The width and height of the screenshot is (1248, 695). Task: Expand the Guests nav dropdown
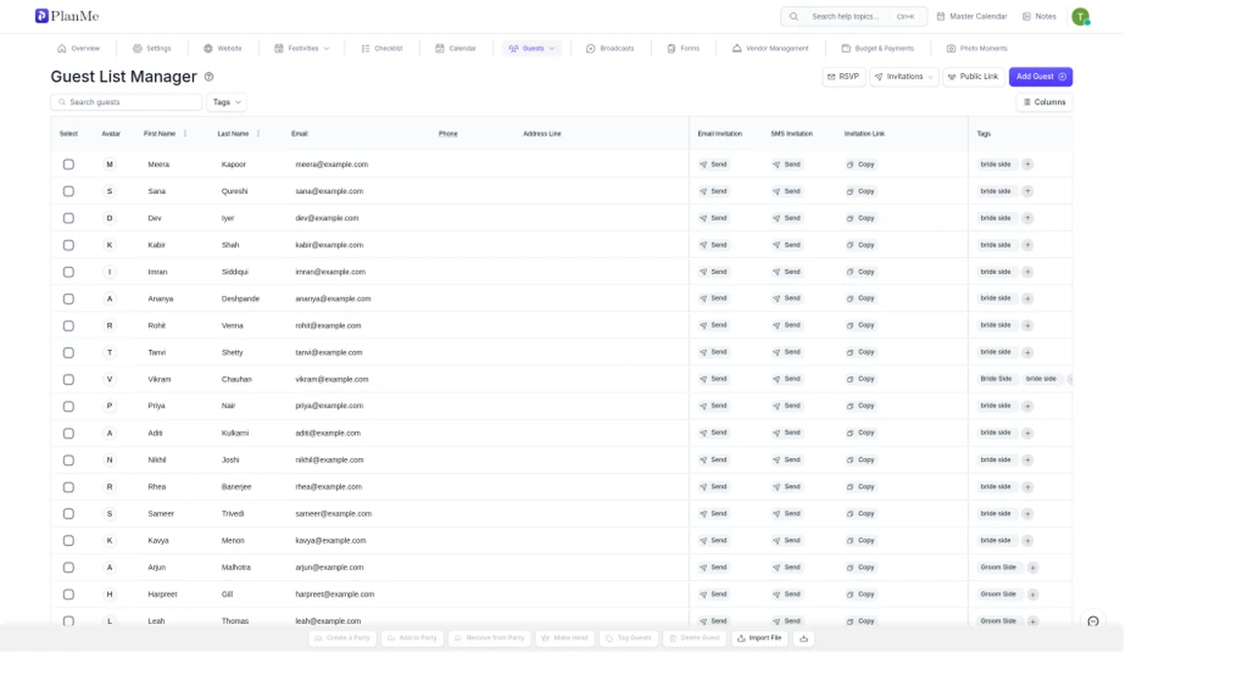tap(531, 49)
